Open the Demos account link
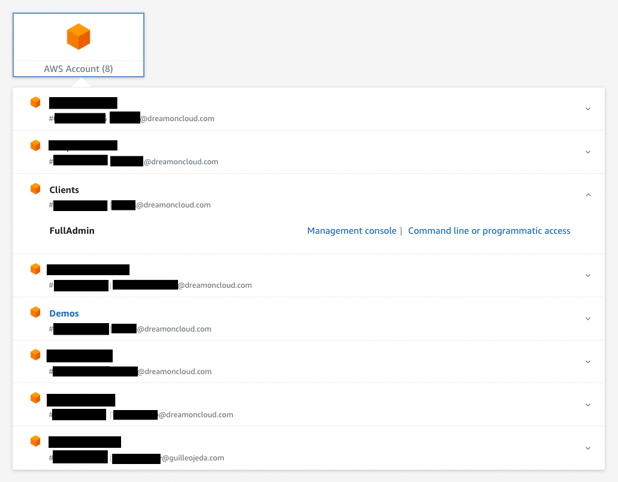The image size is (618, 482). [64, 314]
